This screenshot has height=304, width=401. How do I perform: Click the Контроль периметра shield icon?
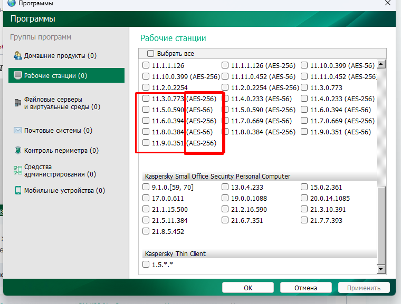18,151
